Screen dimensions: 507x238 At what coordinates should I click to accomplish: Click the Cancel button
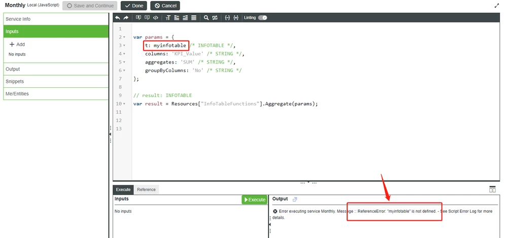click(x=165, y=6)
